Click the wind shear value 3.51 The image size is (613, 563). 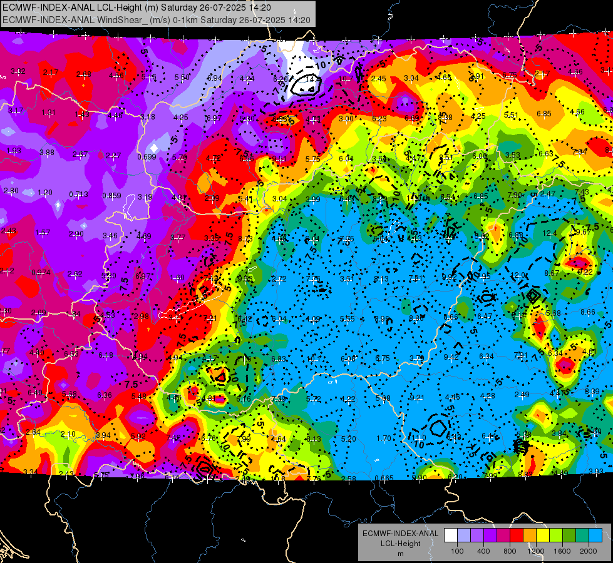click(347, 278)
